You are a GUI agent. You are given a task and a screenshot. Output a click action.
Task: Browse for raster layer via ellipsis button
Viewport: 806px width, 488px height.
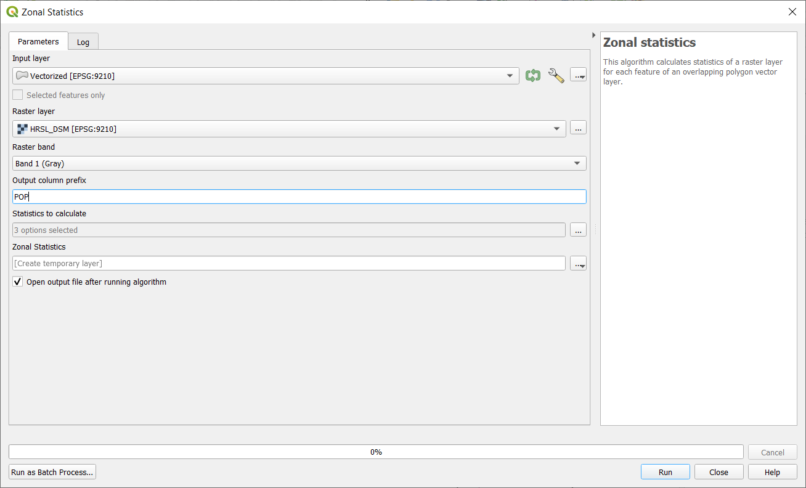(x=578, y=128)
